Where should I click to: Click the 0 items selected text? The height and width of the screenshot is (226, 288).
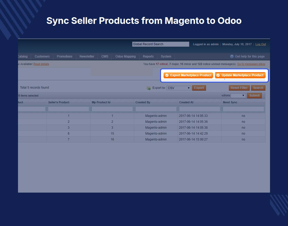[x=28, y=96]
